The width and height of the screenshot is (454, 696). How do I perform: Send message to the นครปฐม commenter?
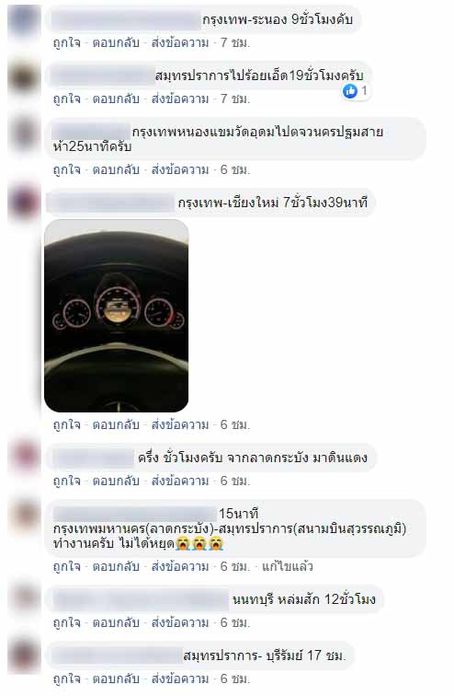(x=180, y=169)
